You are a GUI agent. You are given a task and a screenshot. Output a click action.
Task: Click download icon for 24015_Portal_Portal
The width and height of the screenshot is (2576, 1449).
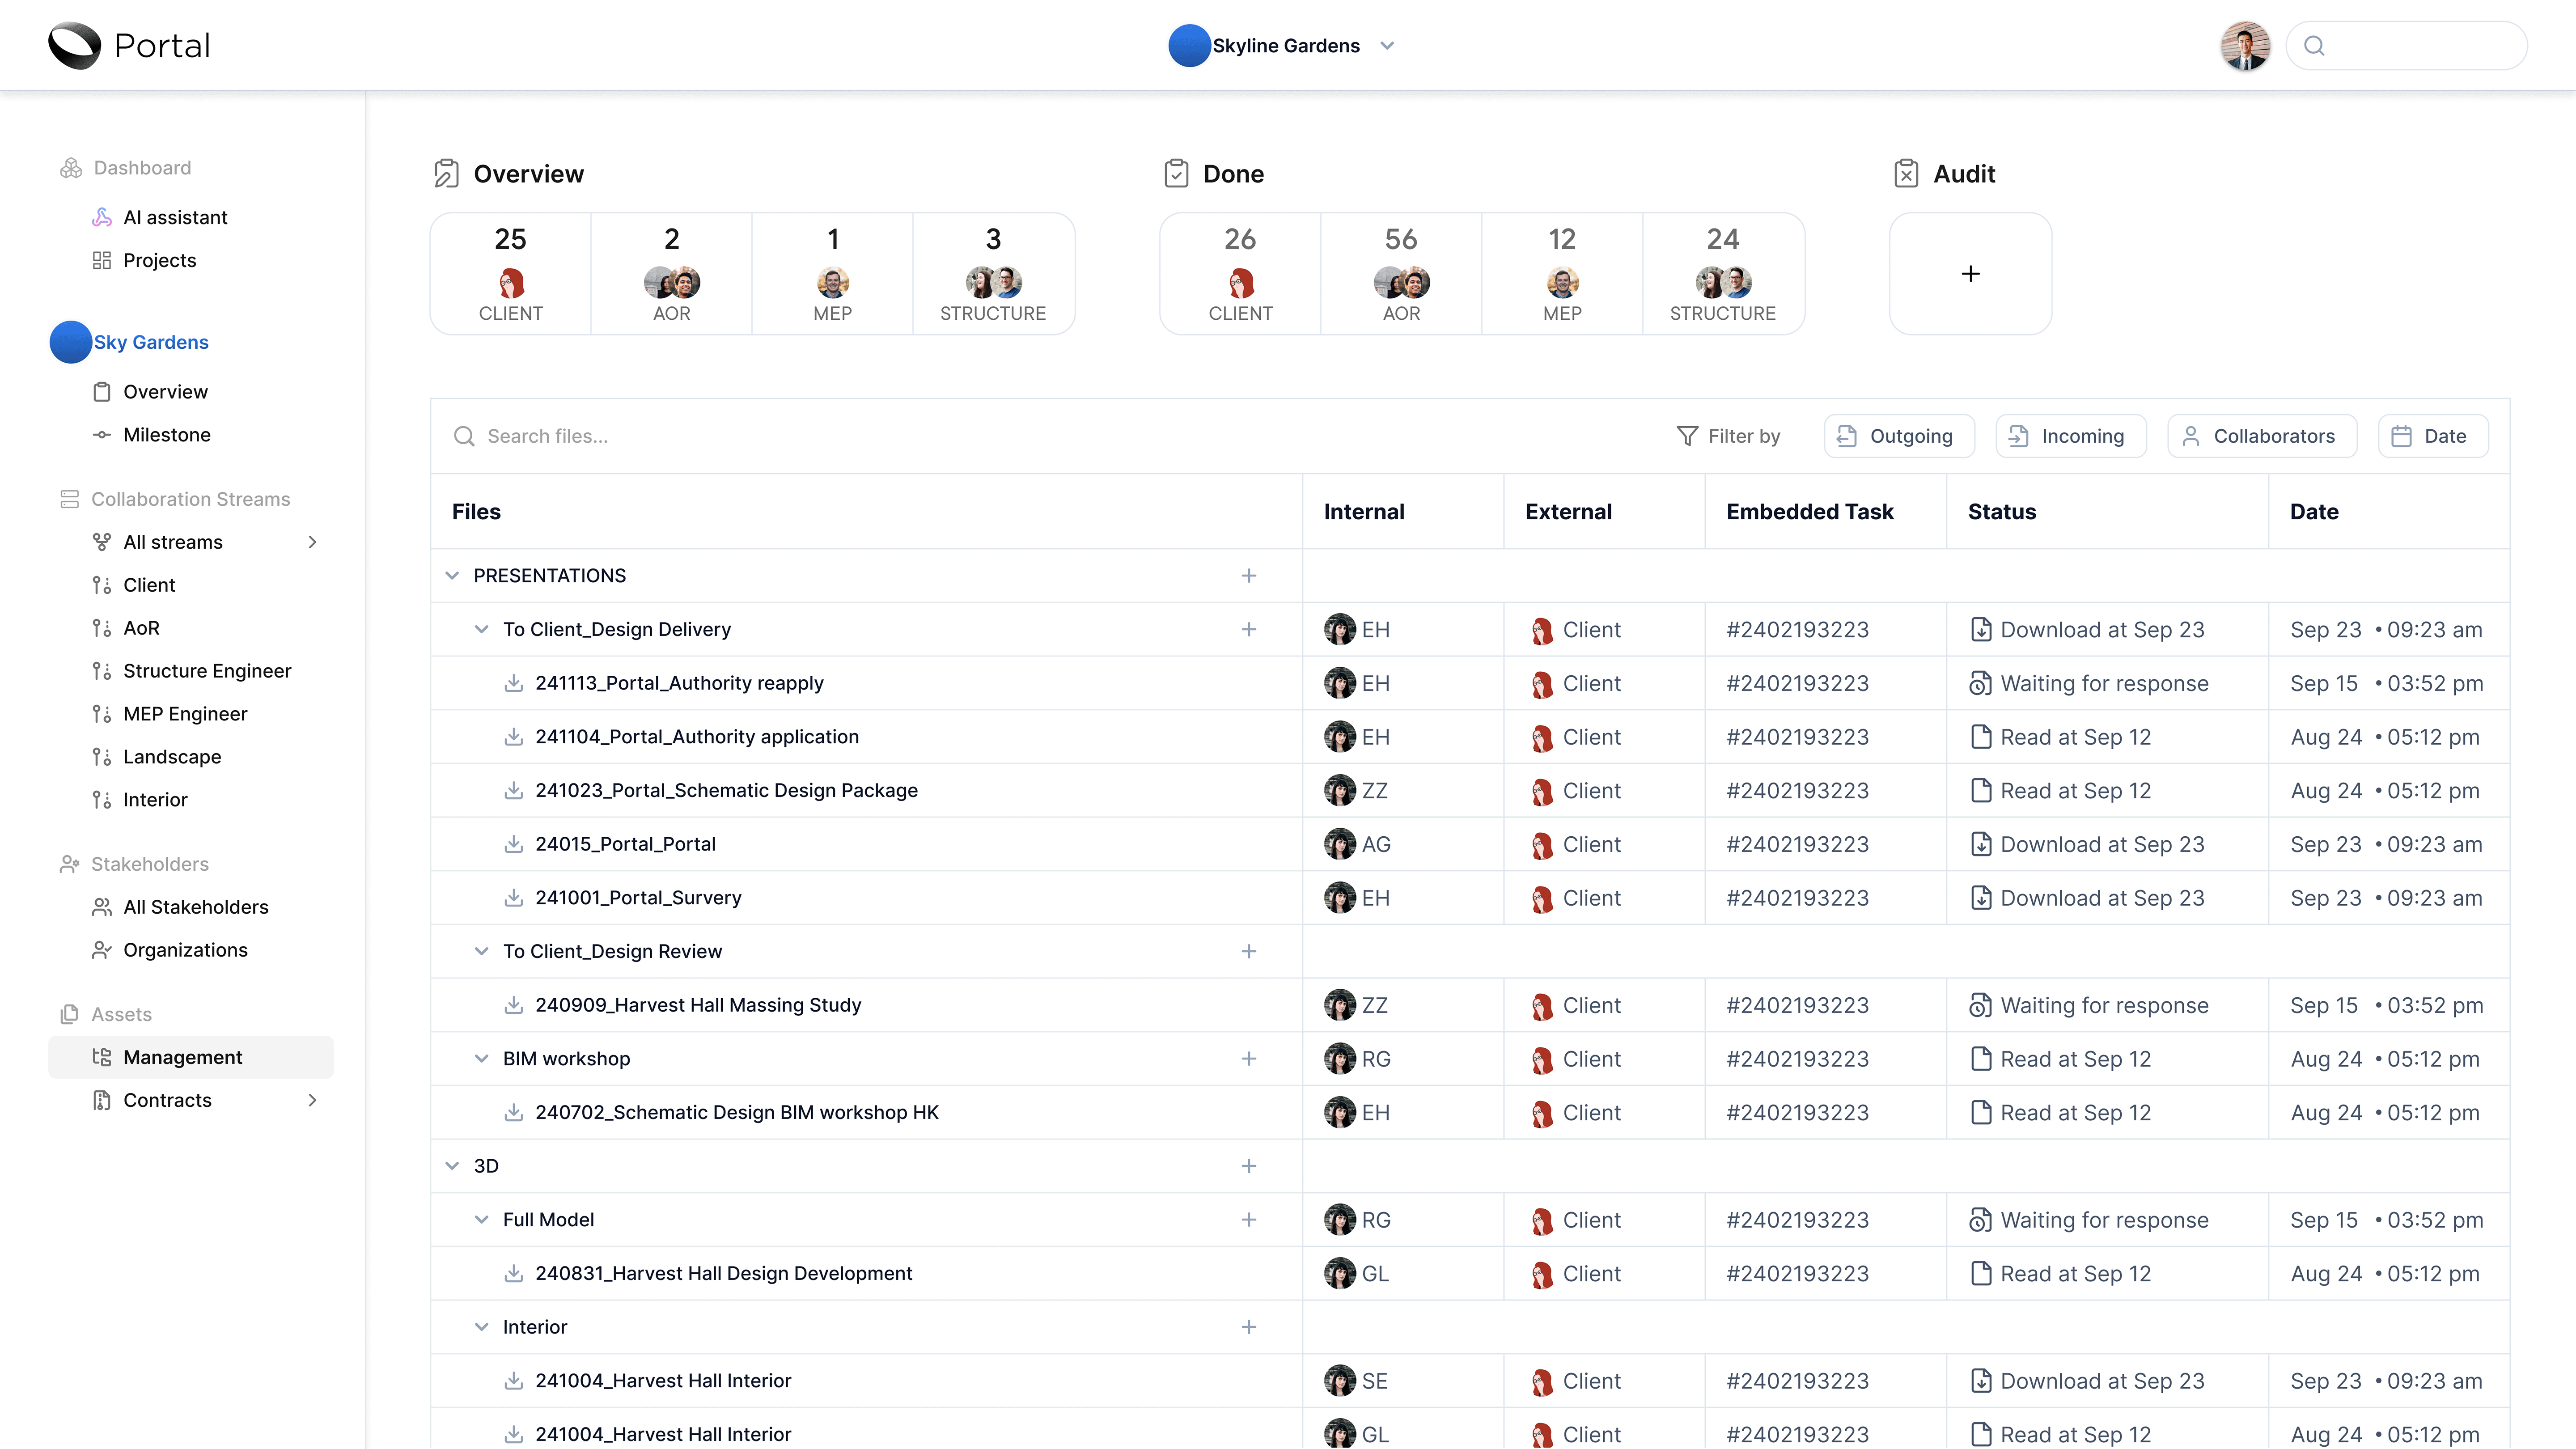pos(513,844)
